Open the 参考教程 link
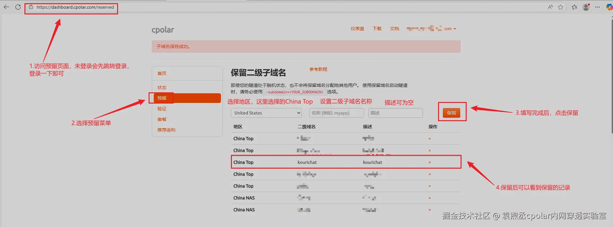The image size is (613, 227). pyautogui.click(x=318, y=69)
